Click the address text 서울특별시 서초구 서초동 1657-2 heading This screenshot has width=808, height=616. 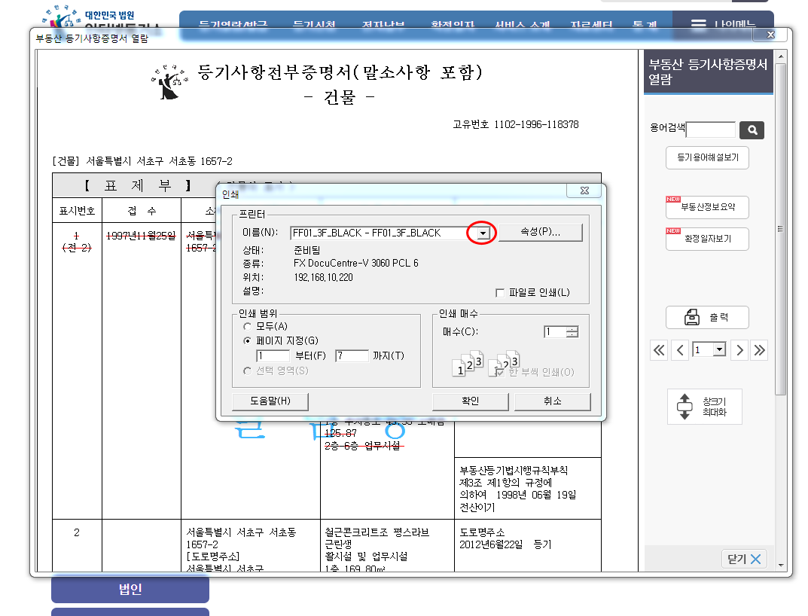(159, 161)
